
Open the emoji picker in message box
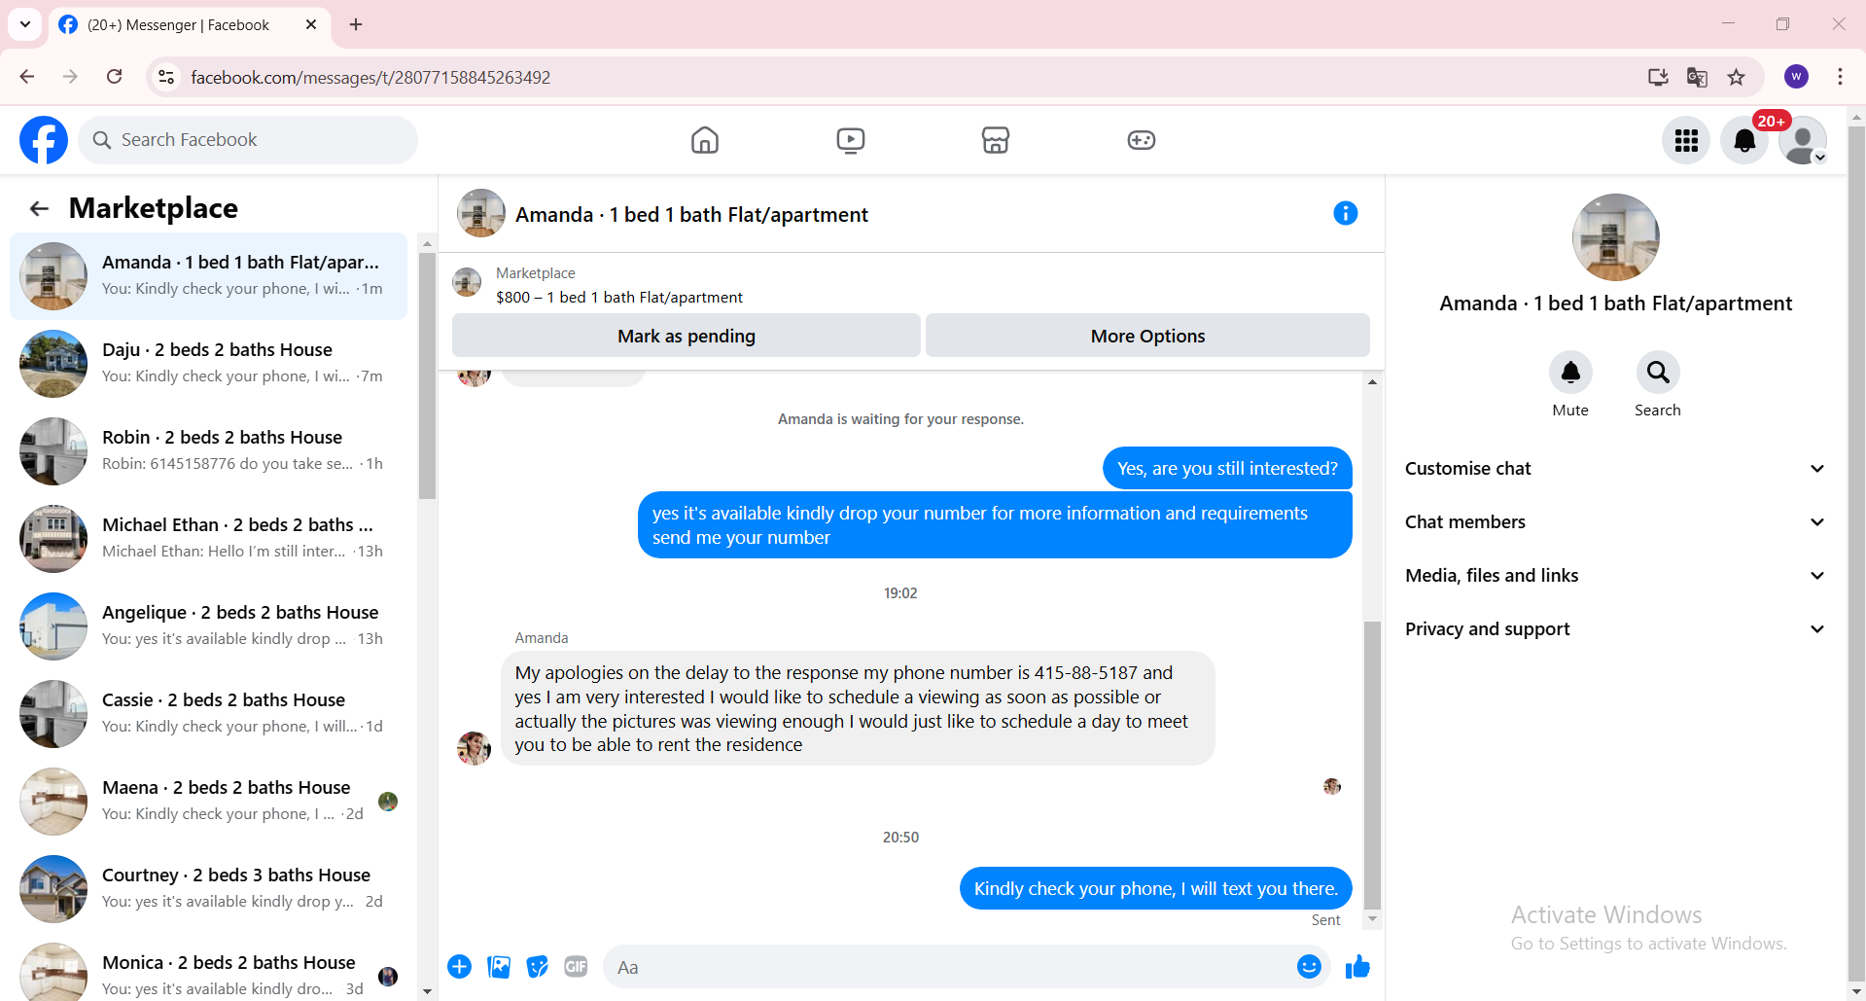[1309, 967]
